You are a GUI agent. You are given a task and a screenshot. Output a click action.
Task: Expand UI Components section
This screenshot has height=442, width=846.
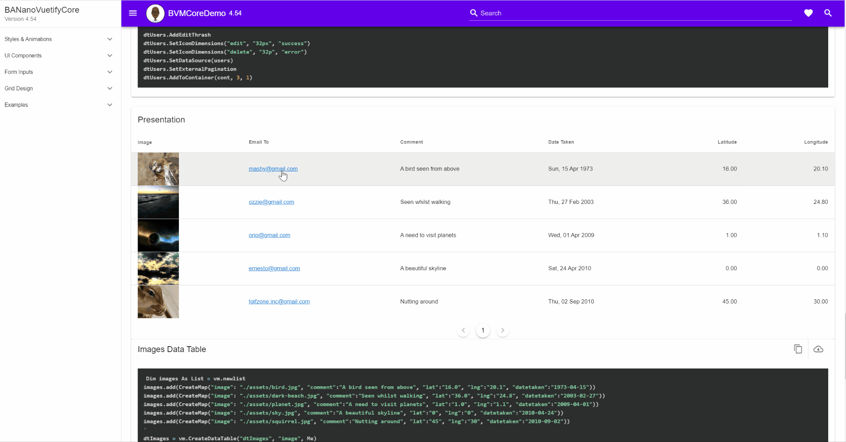pos(58,56)
